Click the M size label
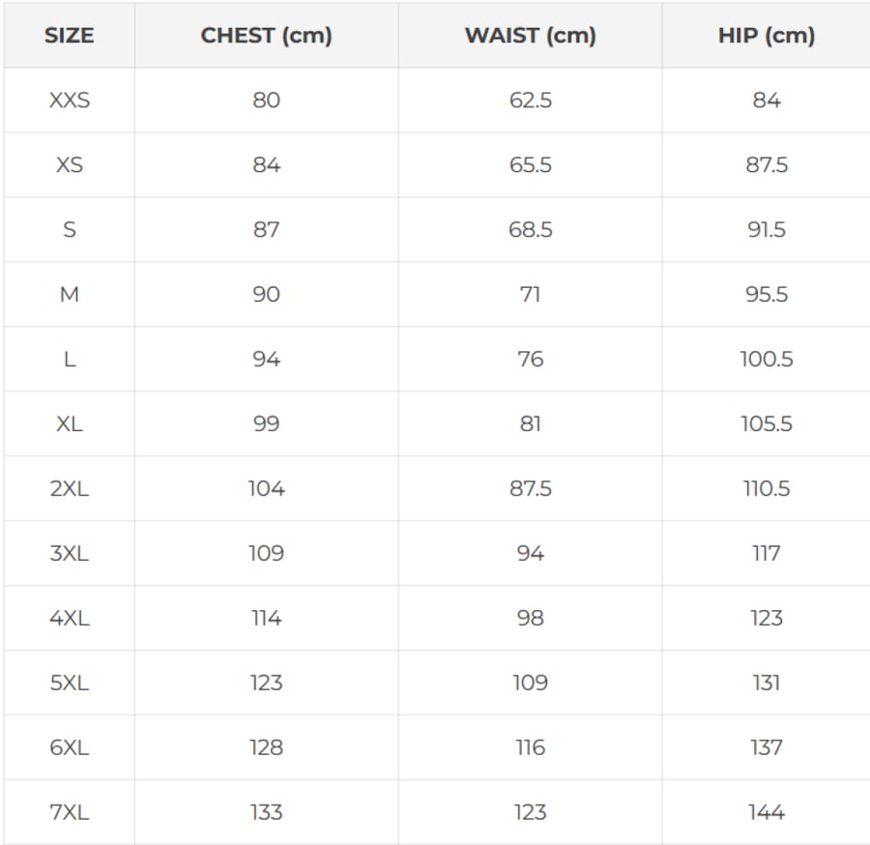Image resolution: width=870 pixels, height=845 pixels. tap(70, 295)
